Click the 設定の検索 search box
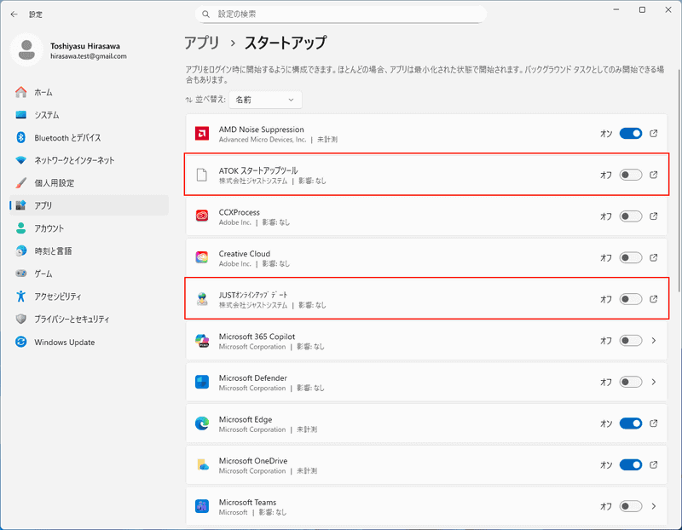This screenshot has width=682, height=530. (x=341, y=14)
